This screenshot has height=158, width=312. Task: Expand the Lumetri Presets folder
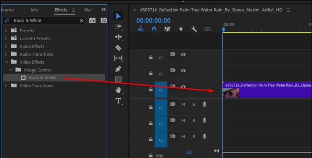click(5, 39)
